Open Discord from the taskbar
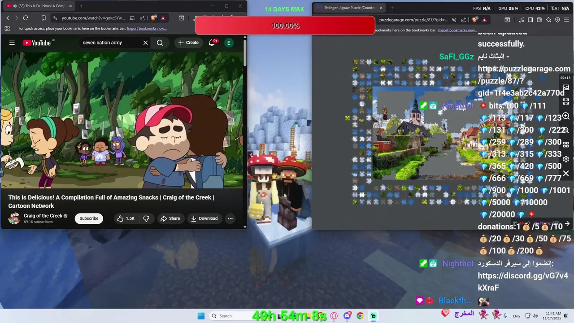 (x=347, y=316)
